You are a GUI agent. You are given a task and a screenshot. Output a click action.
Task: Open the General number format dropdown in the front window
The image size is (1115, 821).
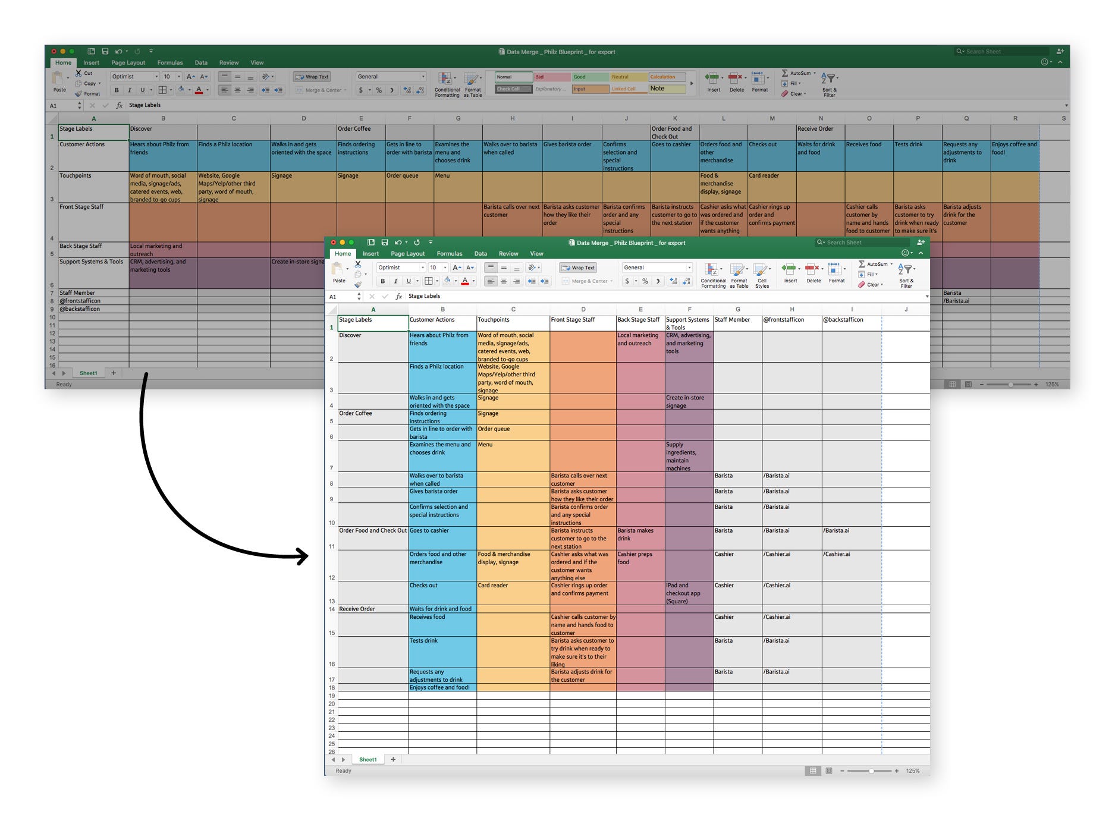coord(689,268)
